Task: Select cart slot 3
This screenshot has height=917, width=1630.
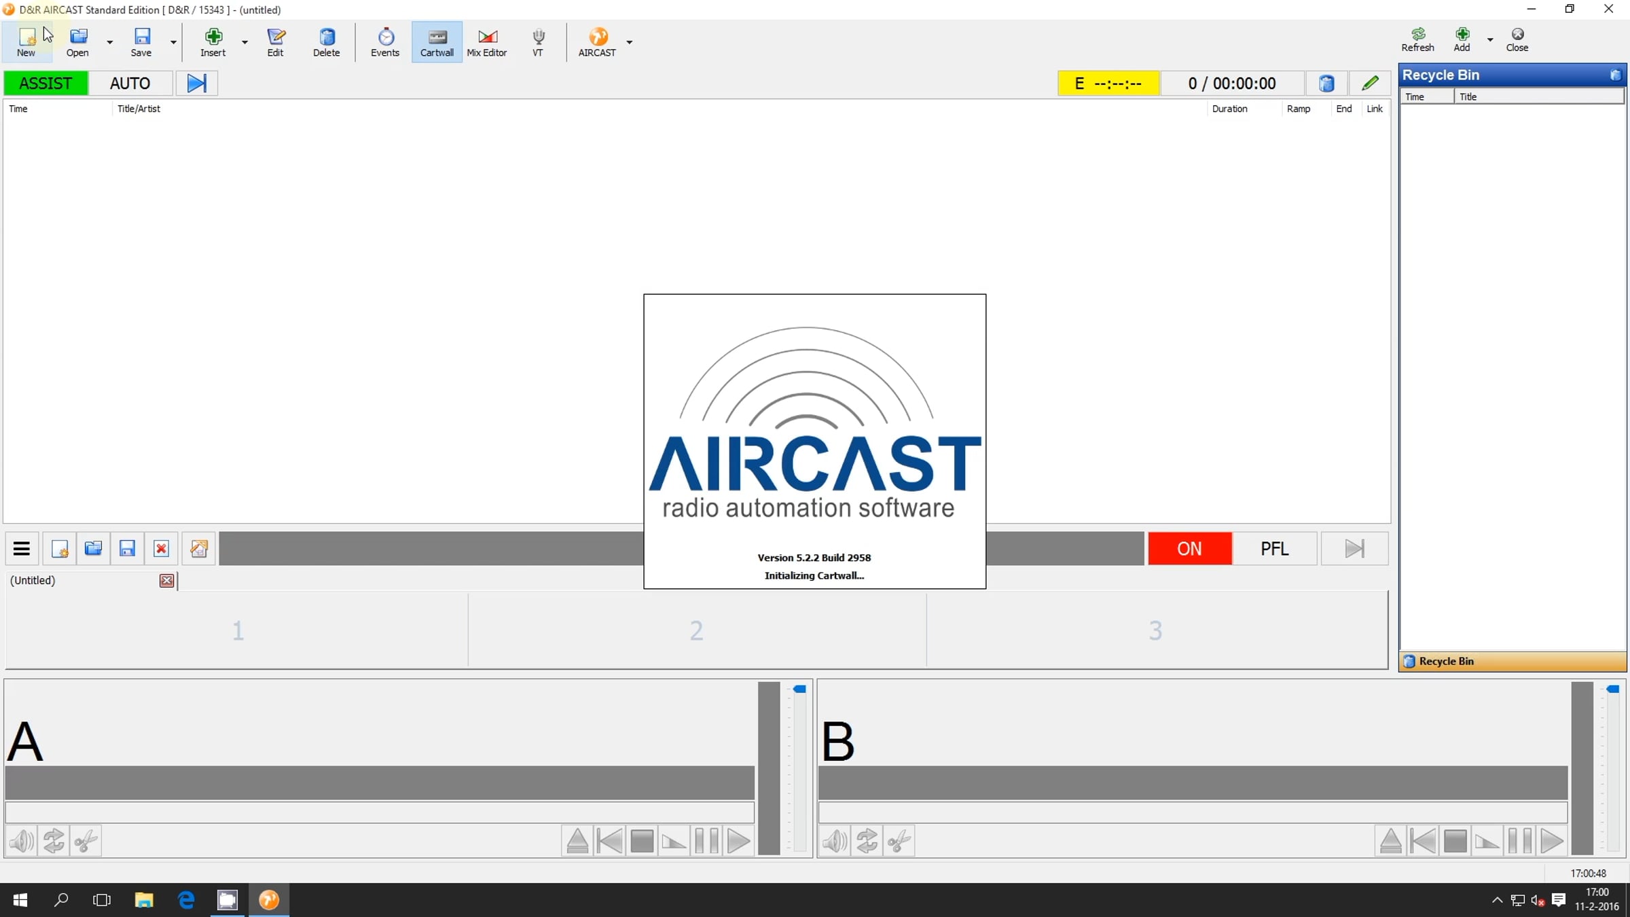Action: (1156, 630)
